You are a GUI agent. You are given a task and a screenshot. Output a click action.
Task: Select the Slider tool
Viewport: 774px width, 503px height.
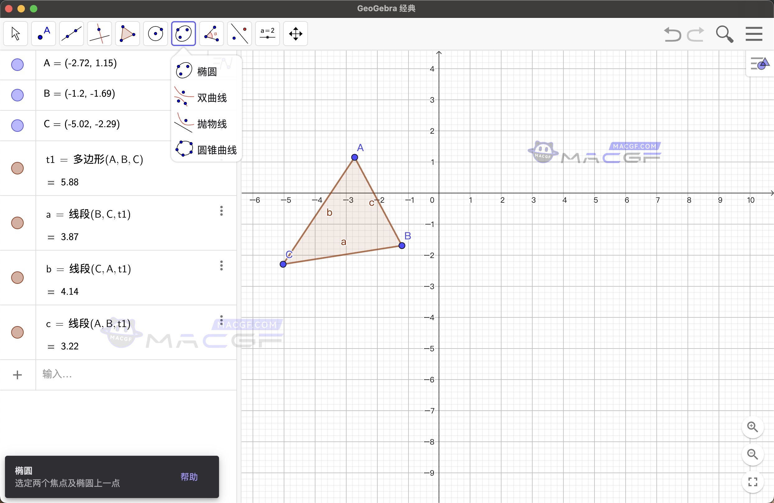click(267, 34)
